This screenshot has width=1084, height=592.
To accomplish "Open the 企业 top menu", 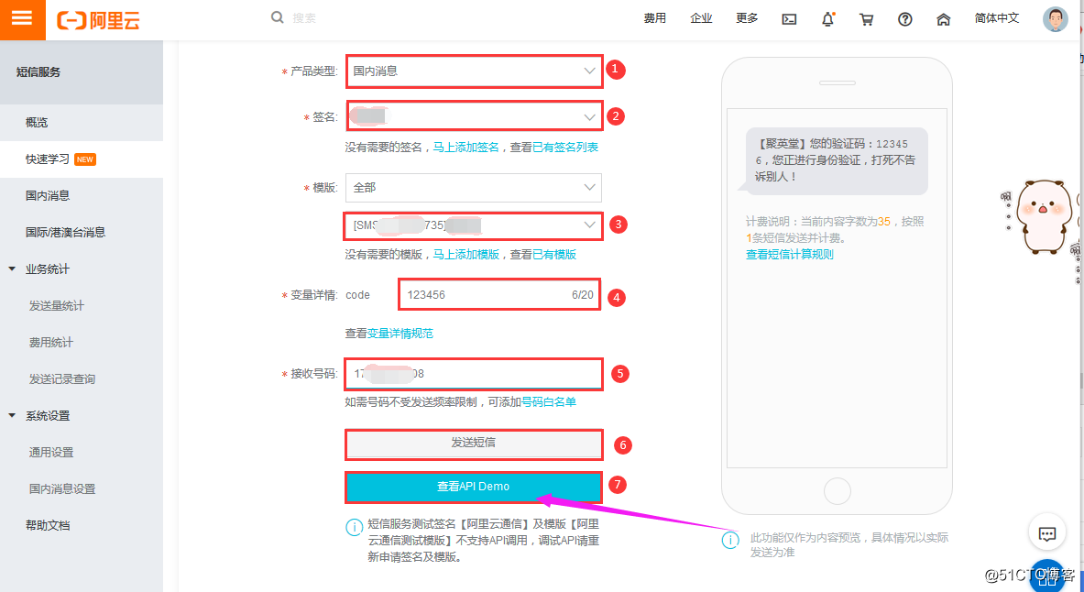I will click(x=701, y=18).
